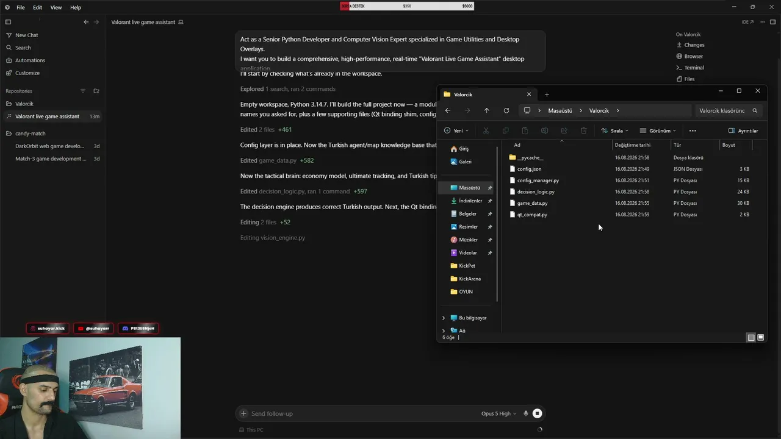Open the Valorant live game assistant chat

(x=52, y=116)
